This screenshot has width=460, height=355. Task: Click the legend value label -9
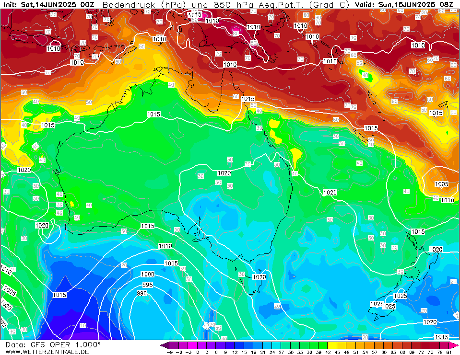(x=169, y=352)
